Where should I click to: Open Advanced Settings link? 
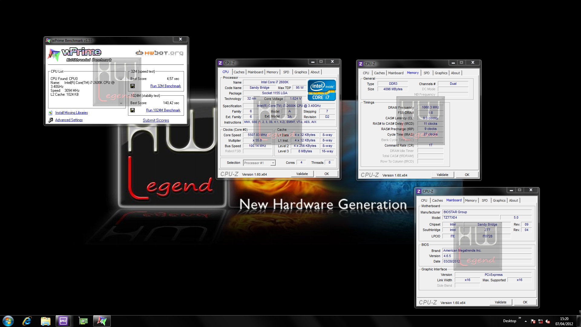pos(69,120)
